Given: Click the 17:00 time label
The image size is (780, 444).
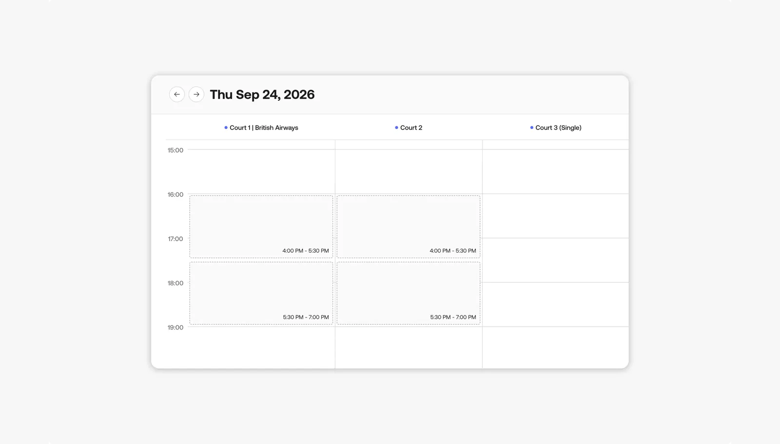Looking at the screenshot, I should [x=175, y=239].
